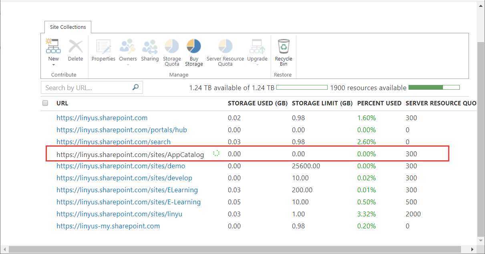Click the 1900 resources available text
Viewport: 485px width, 254px height.
point(368,88)
